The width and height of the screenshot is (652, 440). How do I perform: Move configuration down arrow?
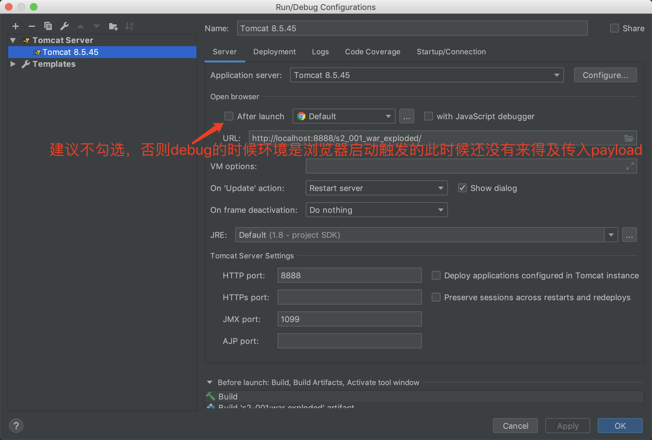pos(97,27)
